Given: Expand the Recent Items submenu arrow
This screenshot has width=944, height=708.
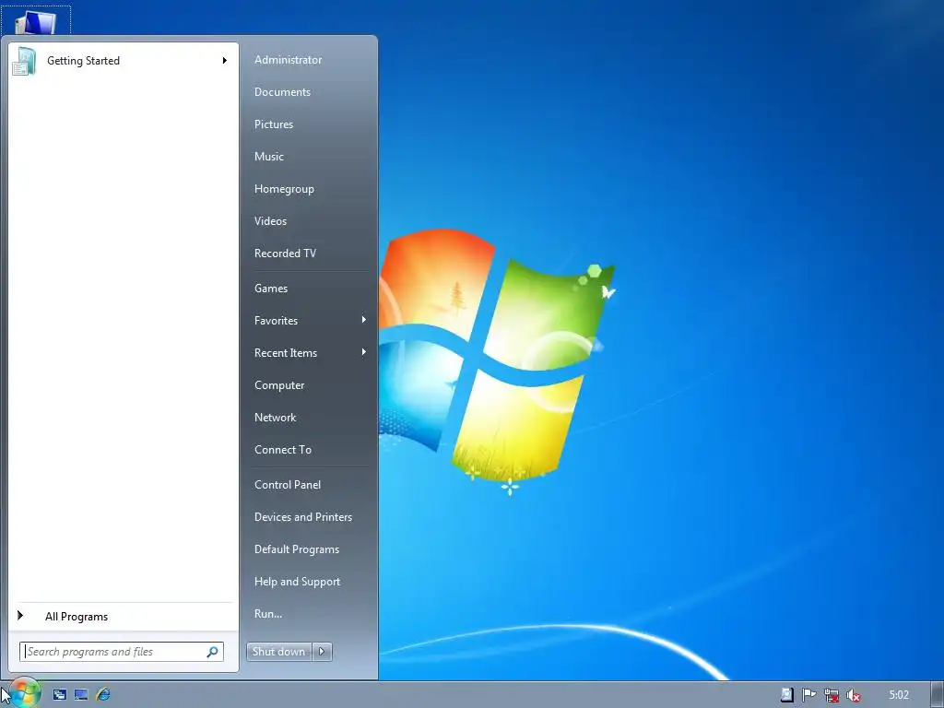Looking at the screenshot, I should (363, 352).
